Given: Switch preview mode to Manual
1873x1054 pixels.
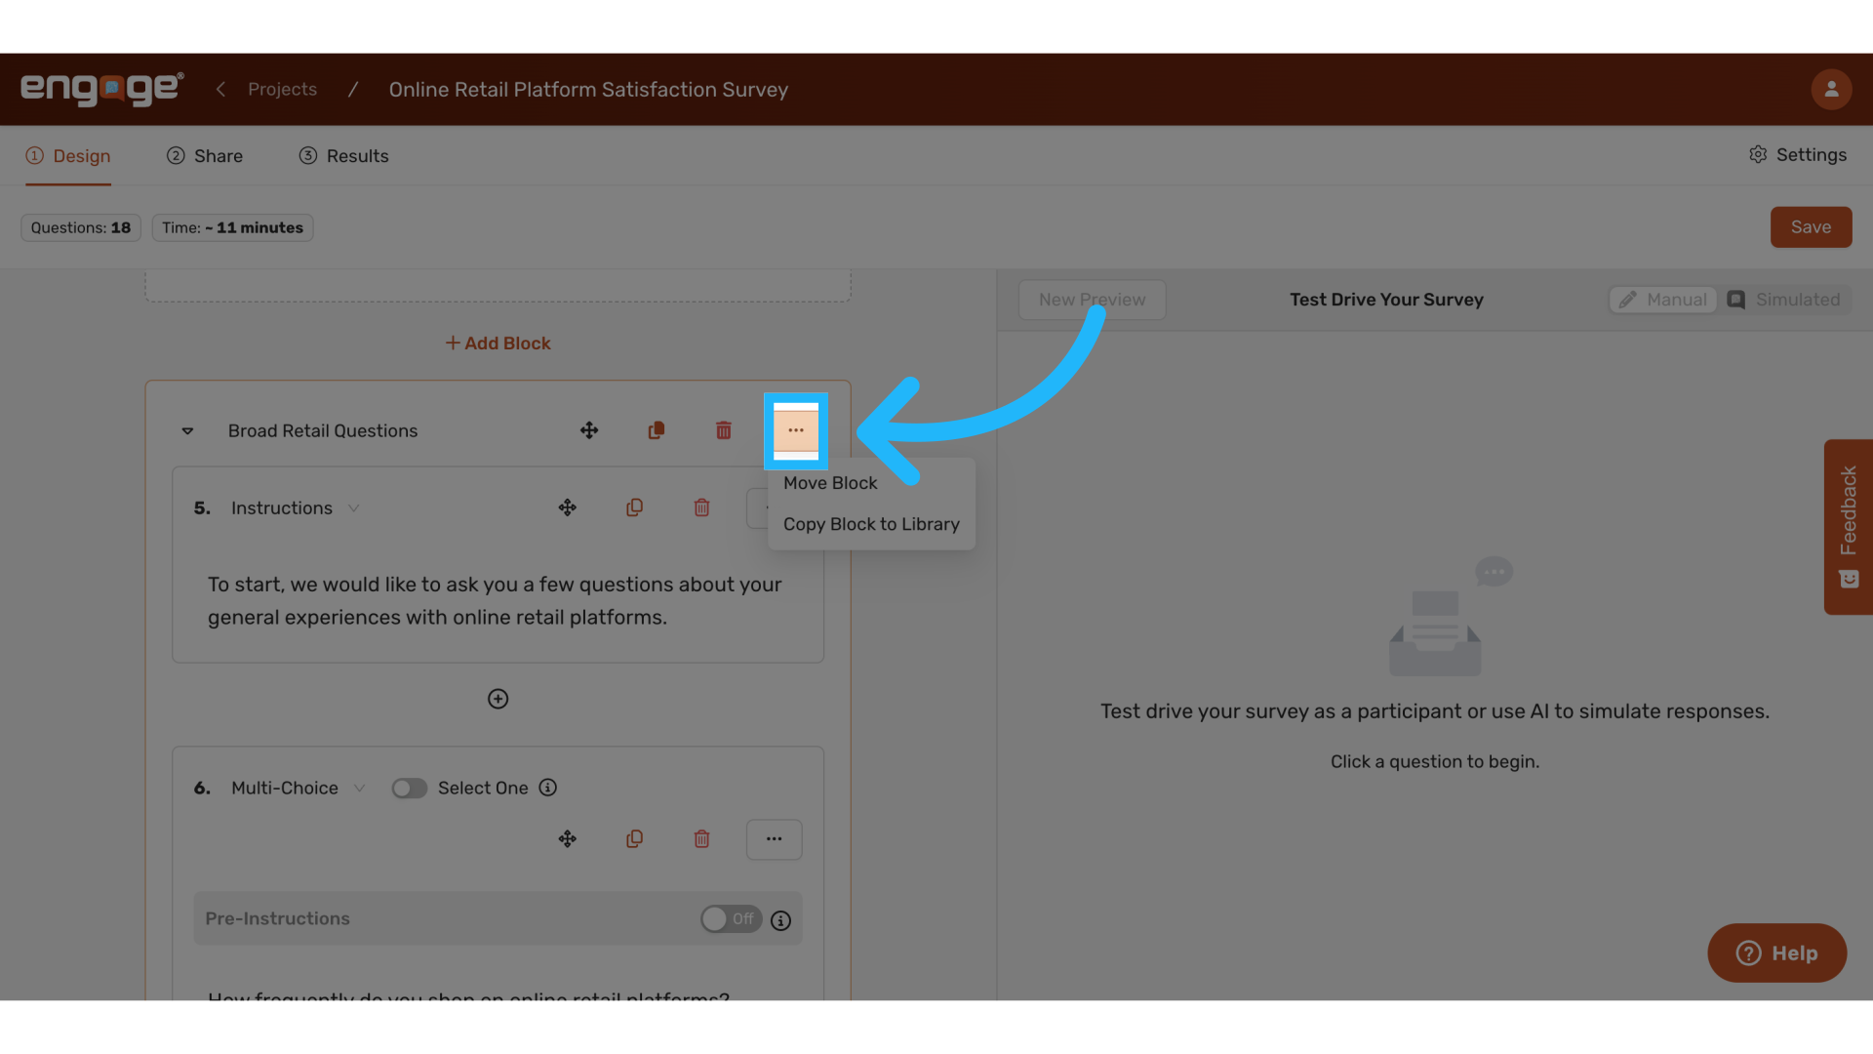Looking at the screenshot, I should coord(1663,300).
